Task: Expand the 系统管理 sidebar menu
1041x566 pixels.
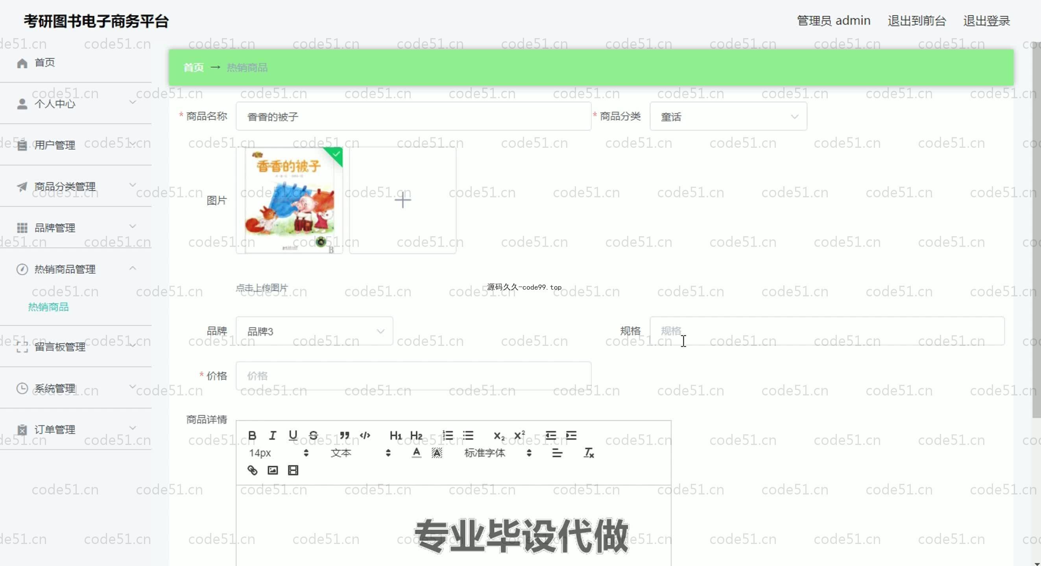Action: tap(76, 388)
